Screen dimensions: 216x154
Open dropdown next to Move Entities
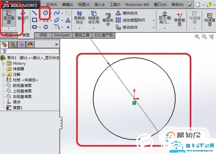[154, 27]
